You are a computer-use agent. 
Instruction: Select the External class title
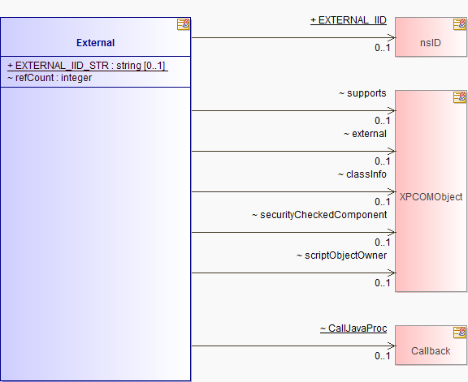click(96, 43)
